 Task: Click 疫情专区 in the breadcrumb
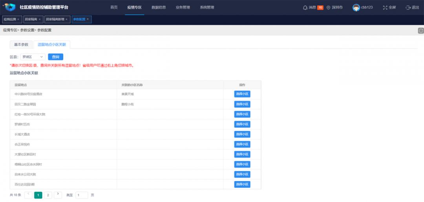click(x=10, y=30)
